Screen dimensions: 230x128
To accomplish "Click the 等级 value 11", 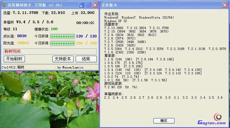I will (15, 29).
